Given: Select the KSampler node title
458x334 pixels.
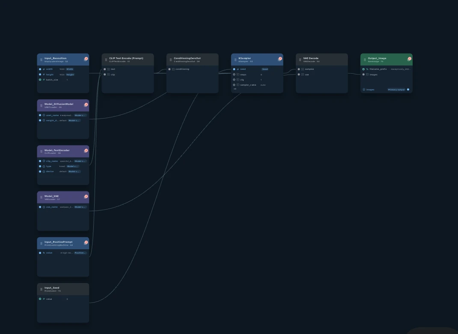Looking at the screenshot, I should [245, 58].
